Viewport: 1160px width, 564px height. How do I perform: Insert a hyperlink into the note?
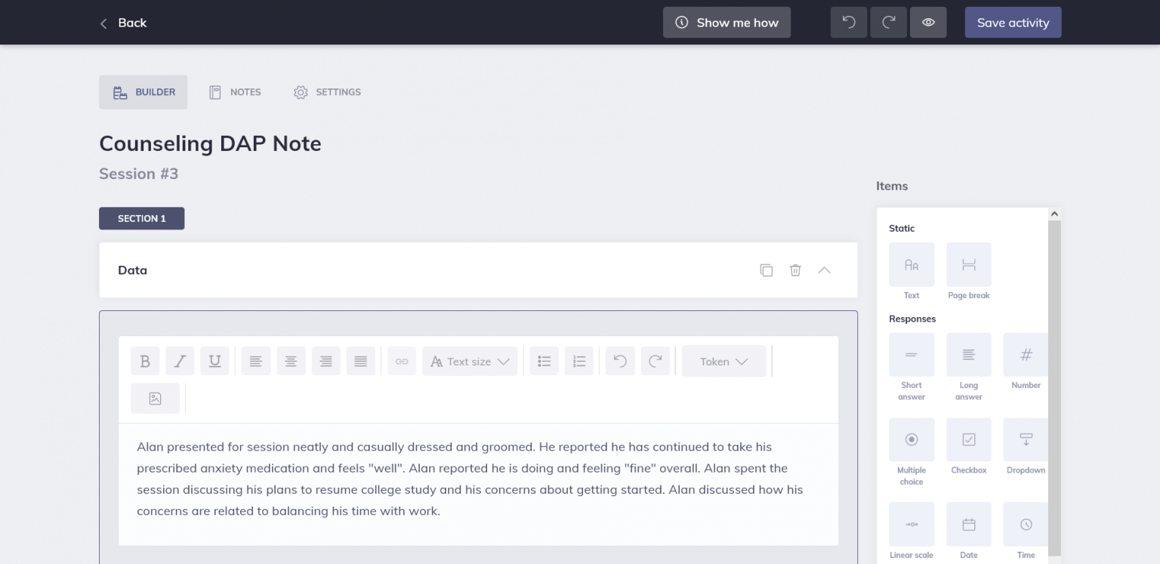[401, 361]
